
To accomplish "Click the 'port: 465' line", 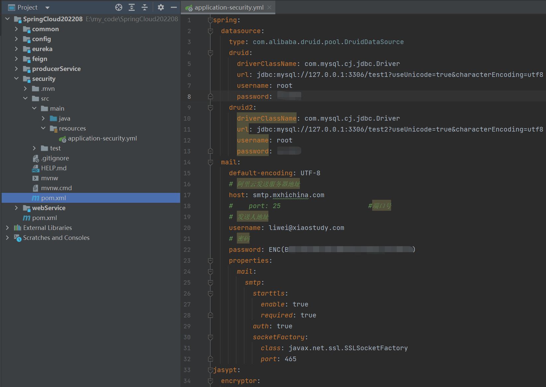I will [x=279, y=359].
